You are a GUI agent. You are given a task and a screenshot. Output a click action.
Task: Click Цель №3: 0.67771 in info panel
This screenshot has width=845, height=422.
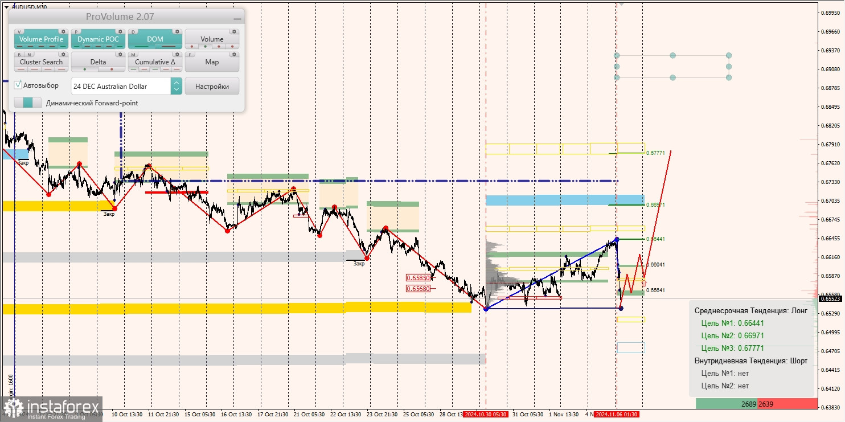(x=733, y=348)
